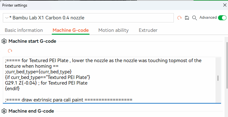The width and height of the screenshot is (228, 117).
Task: Toggle the Advanced mode switch off
Action: click(222, 18)
